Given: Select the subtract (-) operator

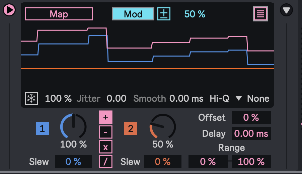Looking at the screenshot, I should click(105, 132).
